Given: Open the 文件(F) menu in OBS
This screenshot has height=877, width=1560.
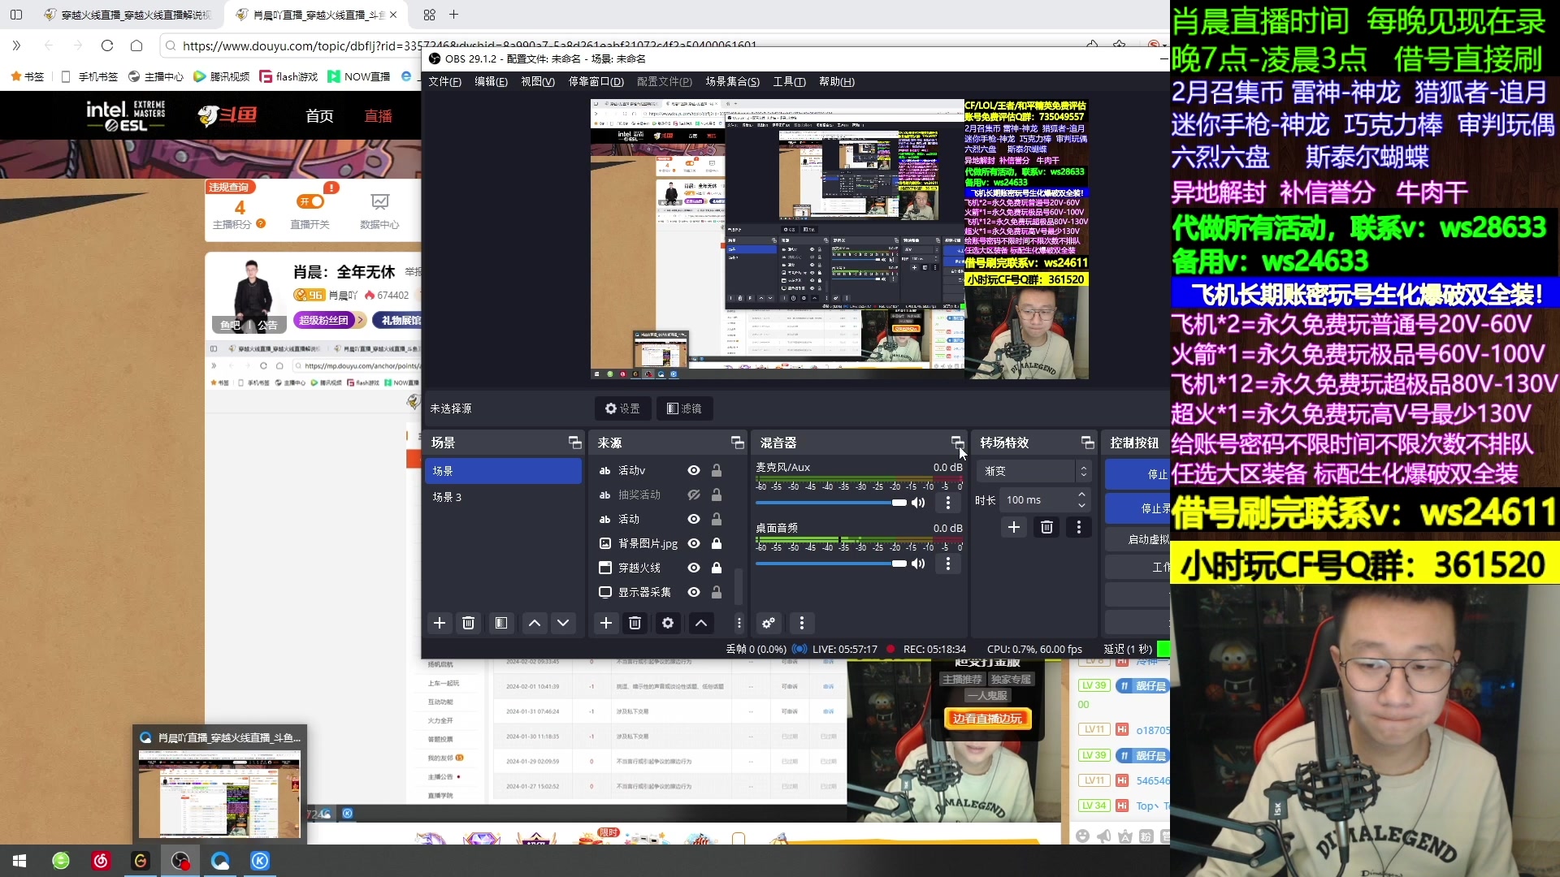Looking at the screenshot, I should tap(444, 81).
